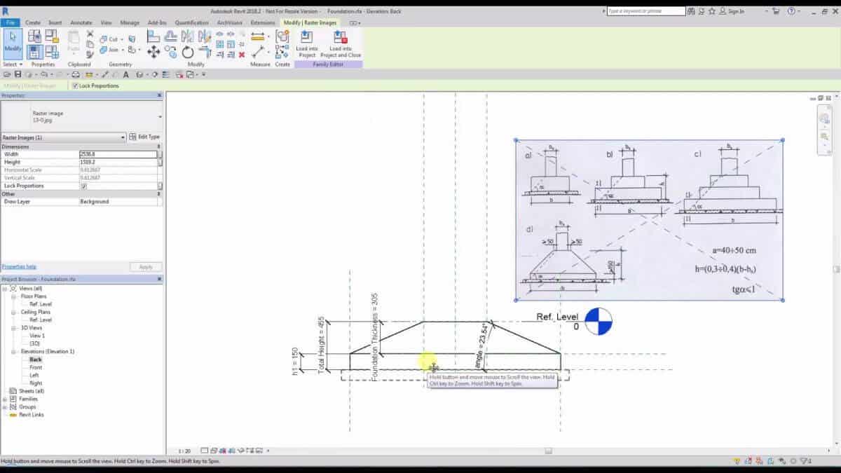The height and width of the screenshot is (473, 841).
Task: Click the Width value field
Action: click(117, 154)
